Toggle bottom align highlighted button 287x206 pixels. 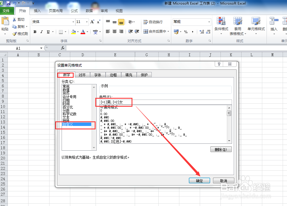tap(121, 22)
